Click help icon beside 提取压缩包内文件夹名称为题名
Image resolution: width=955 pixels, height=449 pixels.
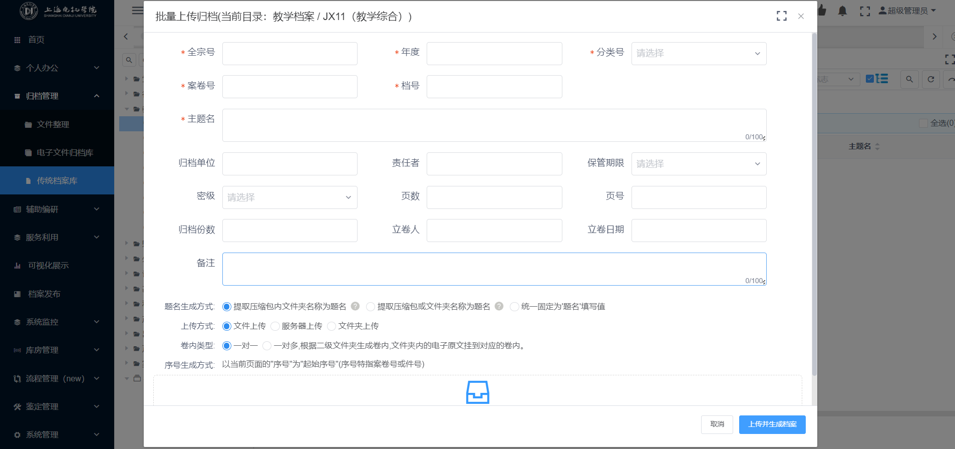pyautogui.click(x=355, y=306)
